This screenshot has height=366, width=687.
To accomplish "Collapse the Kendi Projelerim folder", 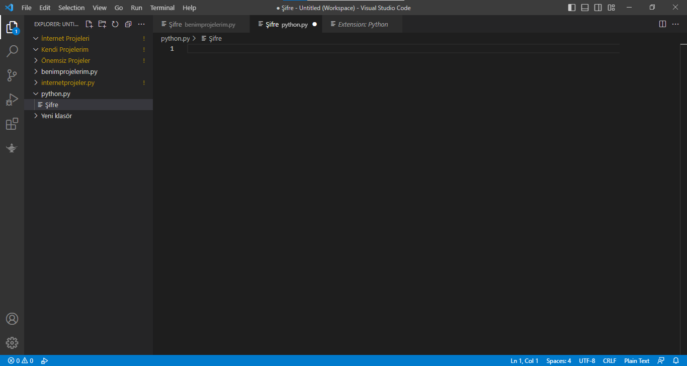I will point(89,49).
